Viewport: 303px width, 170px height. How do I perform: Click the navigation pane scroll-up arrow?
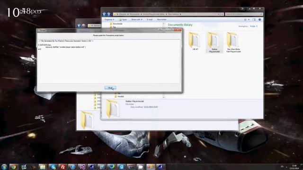(x=164, y=24)
